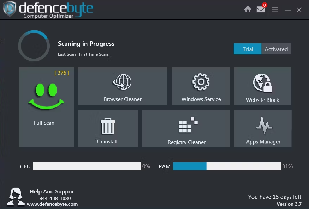Click the Last Scan label
The height and width of the screenshot is (209, 309).
67,54
